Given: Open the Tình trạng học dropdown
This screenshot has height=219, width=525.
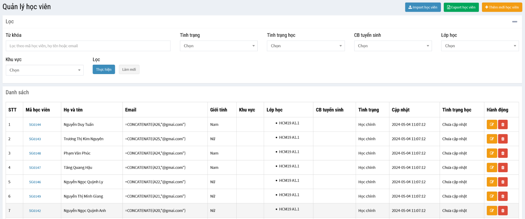Looking at the screenshot, I should pos(305,46).
